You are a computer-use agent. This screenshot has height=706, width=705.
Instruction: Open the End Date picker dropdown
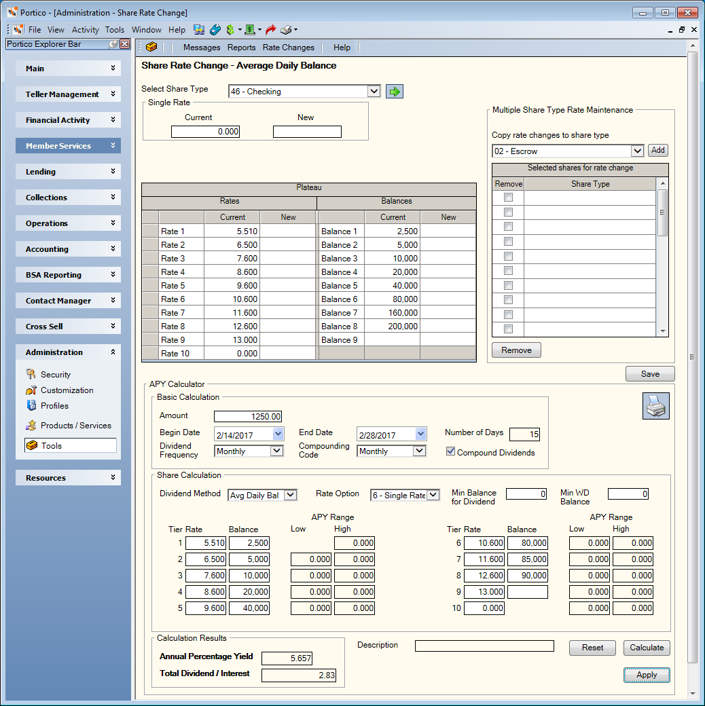[x=420, y=434]
